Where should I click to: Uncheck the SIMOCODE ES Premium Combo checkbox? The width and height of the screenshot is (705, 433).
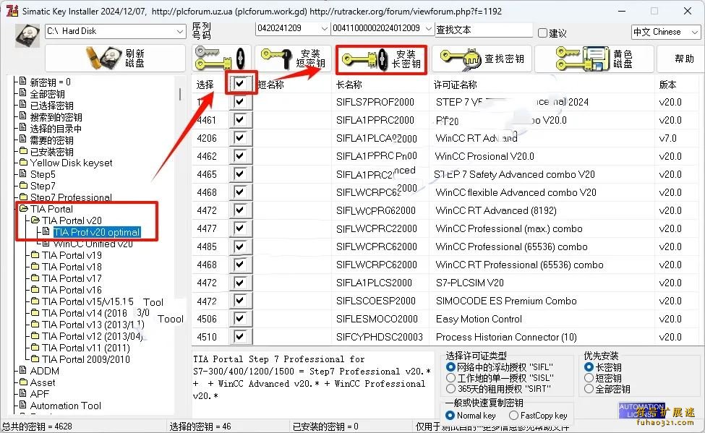point(239,301)
